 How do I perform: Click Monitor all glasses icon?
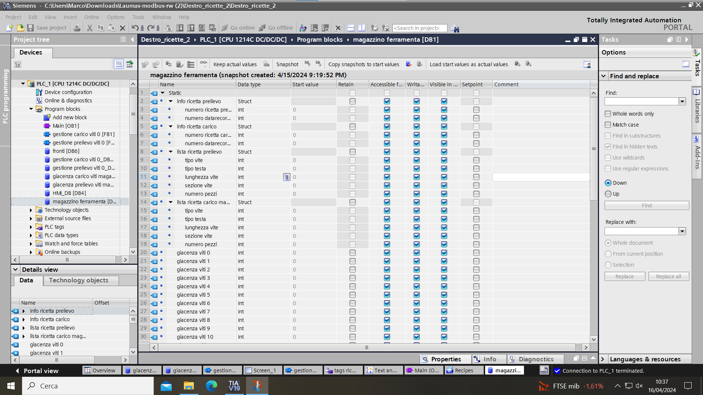(203, 64)
